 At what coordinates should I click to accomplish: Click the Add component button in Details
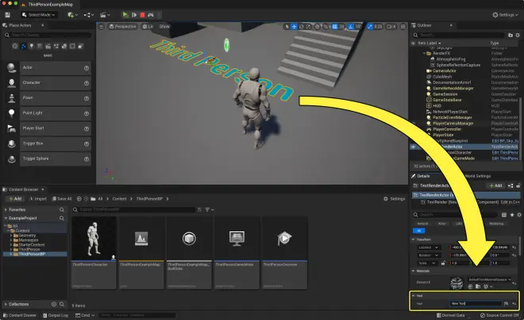(495, 185)
